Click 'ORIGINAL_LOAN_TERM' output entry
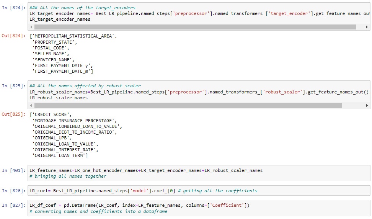 point(59,156)
